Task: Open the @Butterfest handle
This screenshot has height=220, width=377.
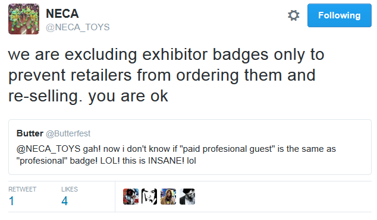Action: [x=68, y=133]
